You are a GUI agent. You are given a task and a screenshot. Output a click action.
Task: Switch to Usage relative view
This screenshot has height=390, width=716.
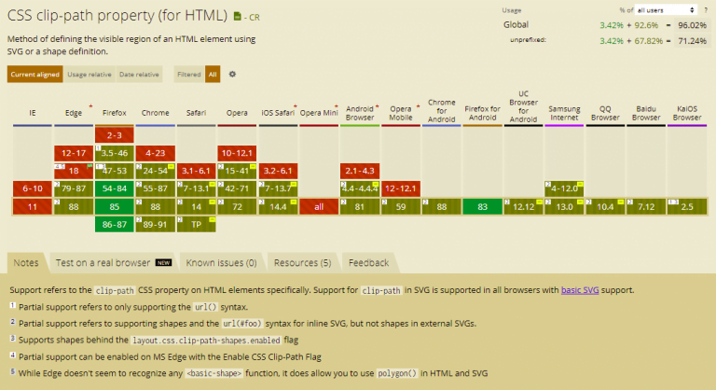89,74
